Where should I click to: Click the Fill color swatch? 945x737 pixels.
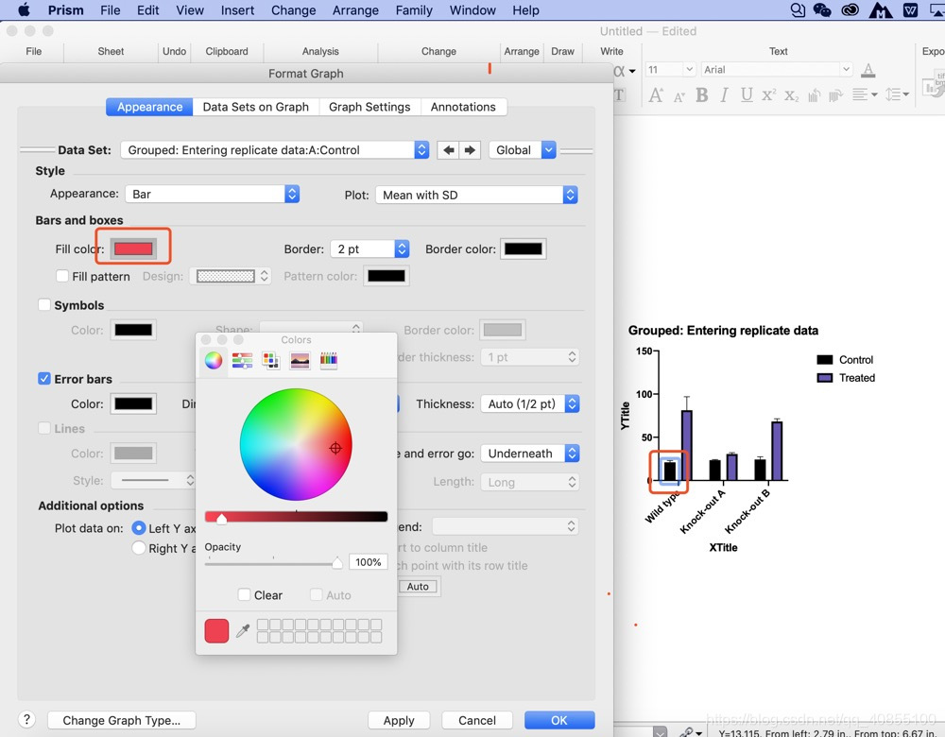click(133, 249)
